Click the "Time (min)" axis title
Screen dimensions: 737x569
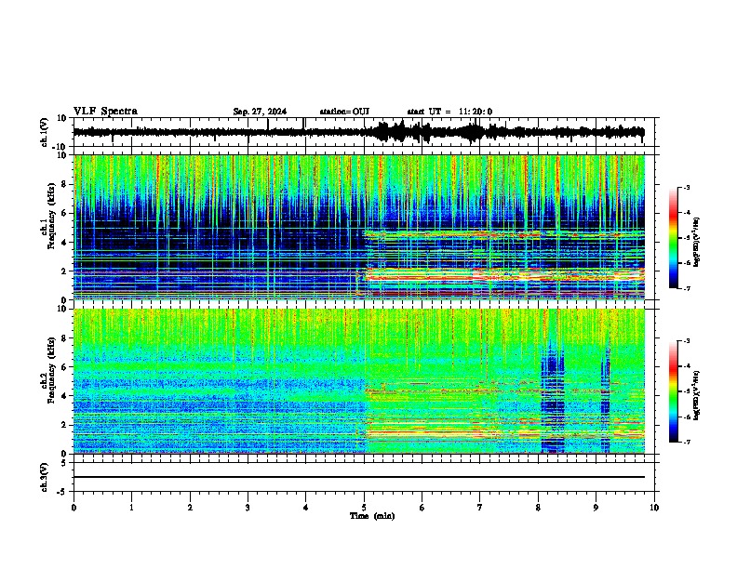(372, 516)
